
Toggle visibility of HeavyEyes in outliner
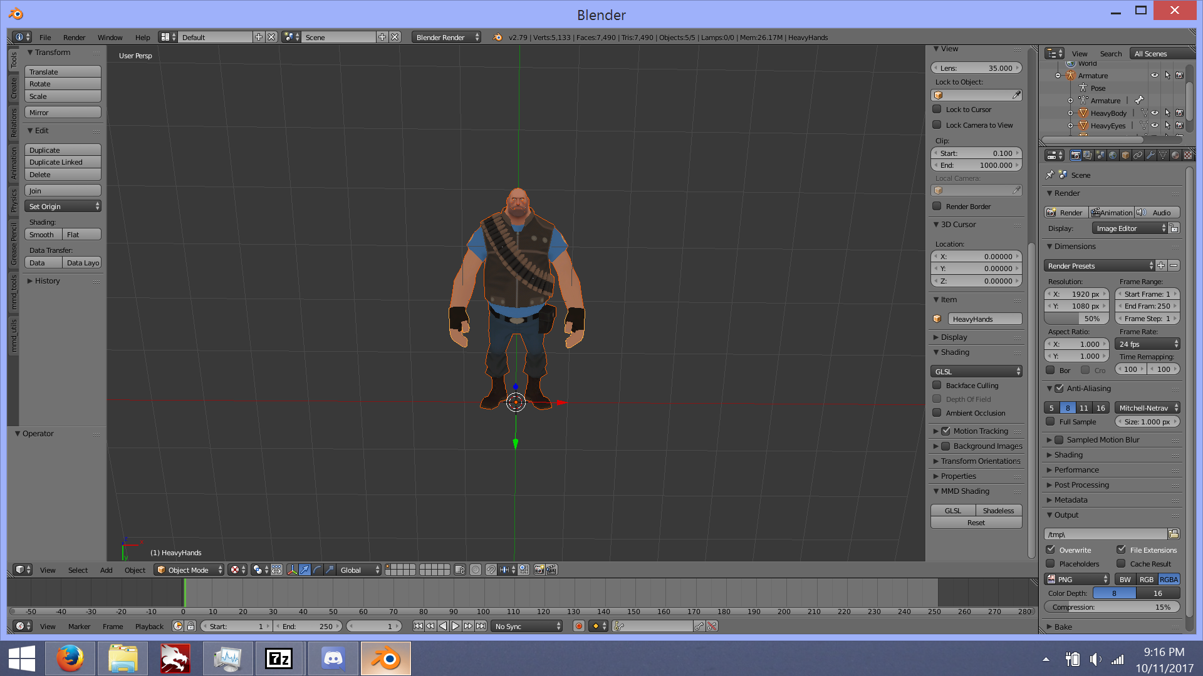[x=1155, y=125]
